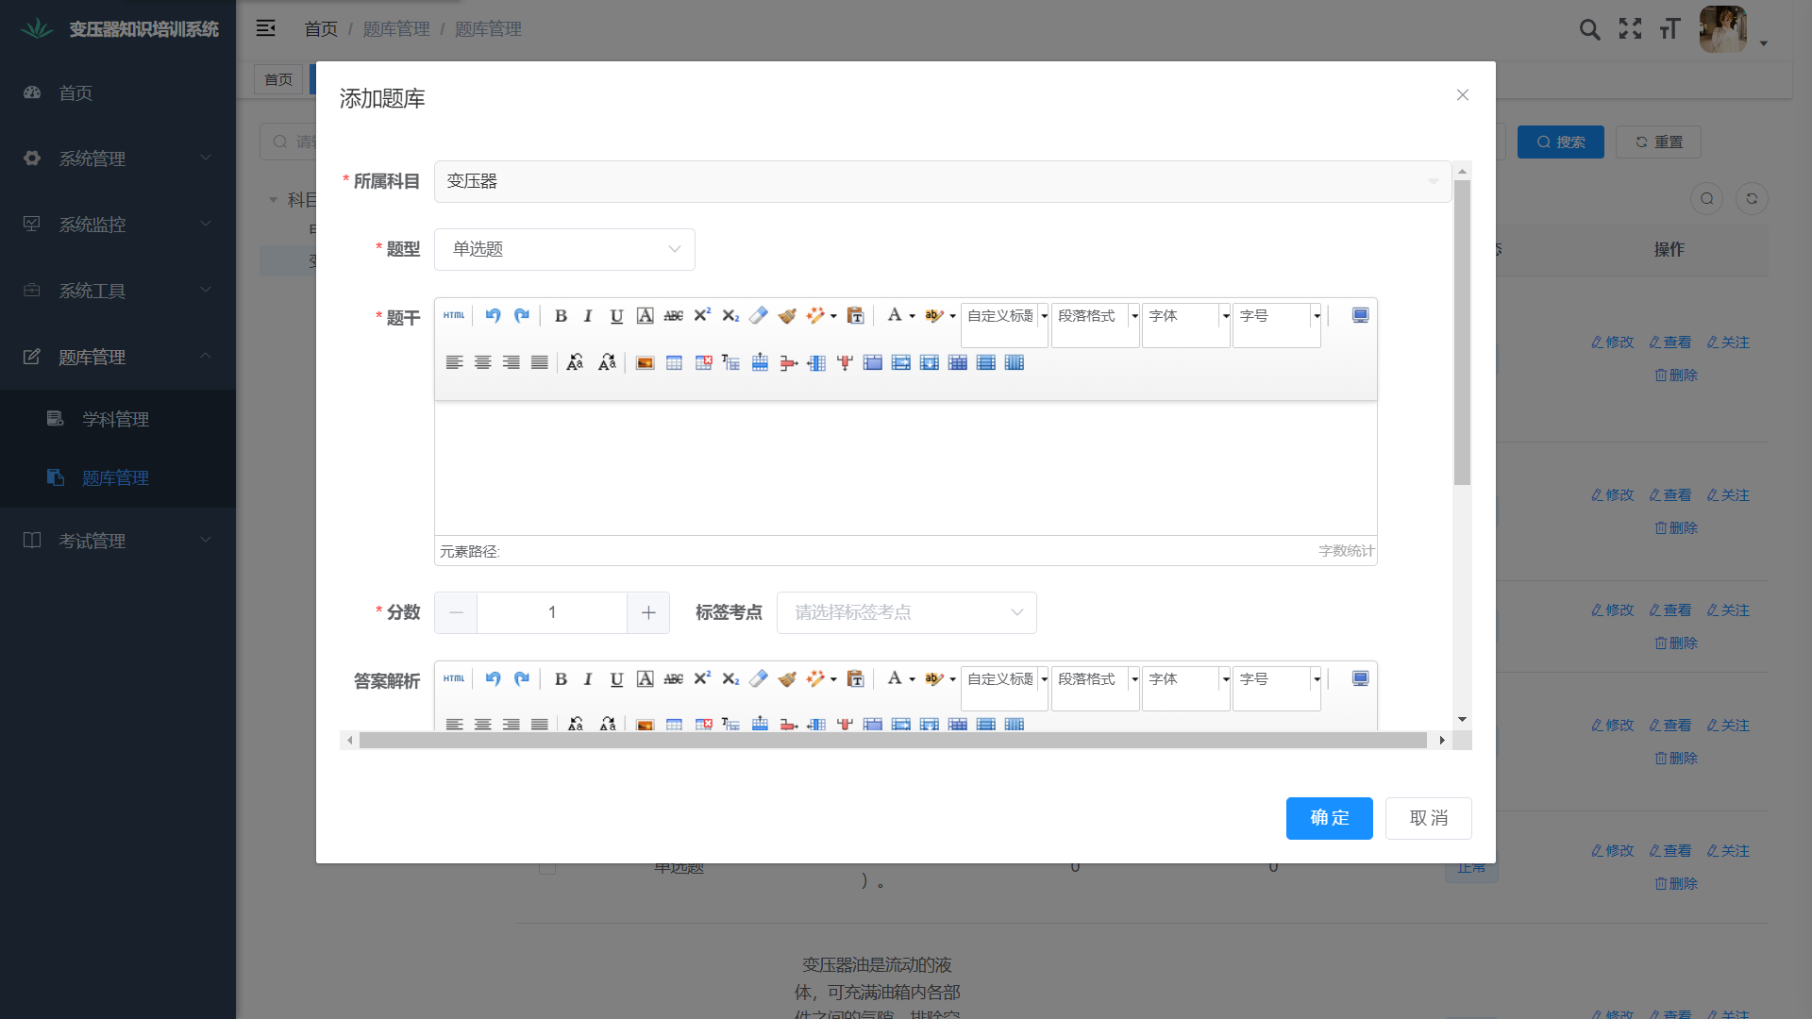Center-align text in the 题干 editor
The image size is (1812, 1019).
(482, 363)
